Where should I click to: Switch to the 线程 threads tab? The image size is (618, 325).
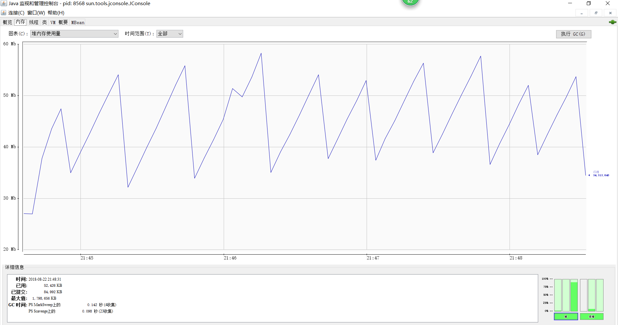click(x=34, y=22)
